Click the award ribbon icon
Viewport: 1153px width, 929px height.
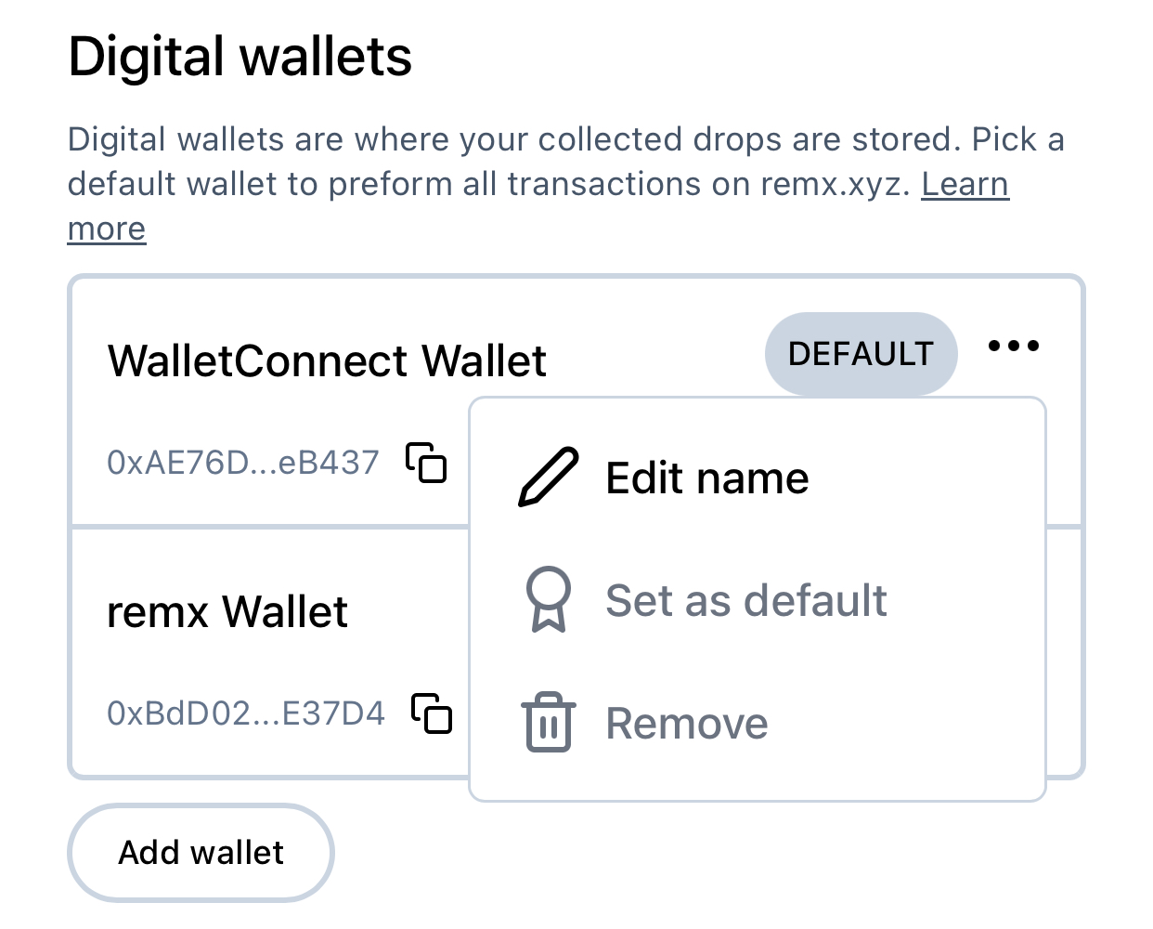click(x=548, y=600)
